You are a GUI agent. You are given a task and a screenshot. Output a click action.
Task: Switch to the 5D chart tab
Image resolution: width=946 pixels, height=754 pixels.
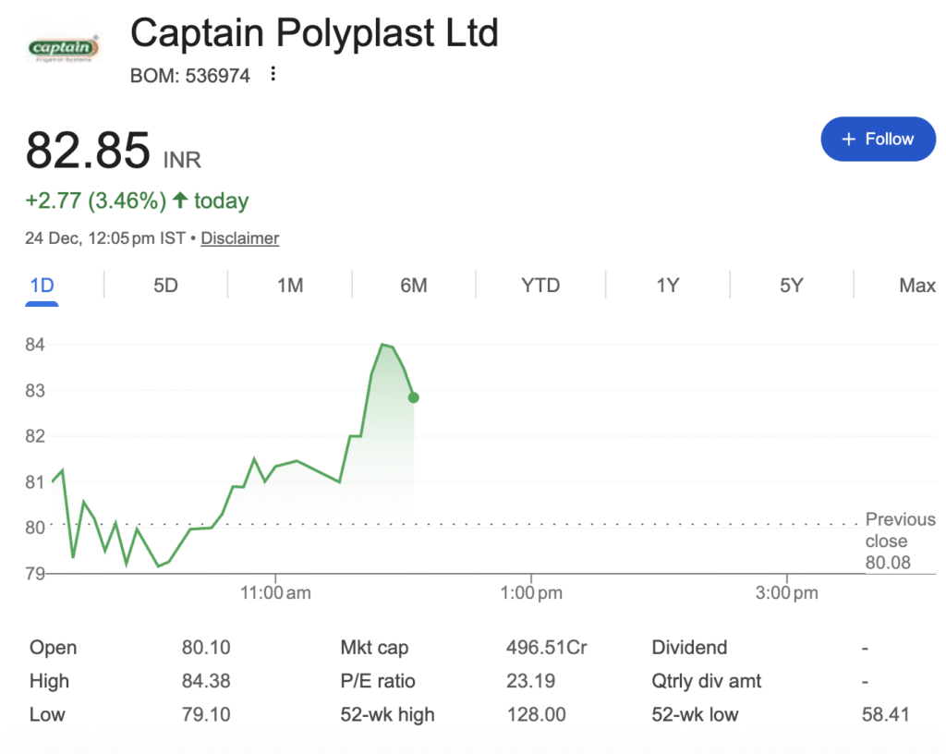165,286
